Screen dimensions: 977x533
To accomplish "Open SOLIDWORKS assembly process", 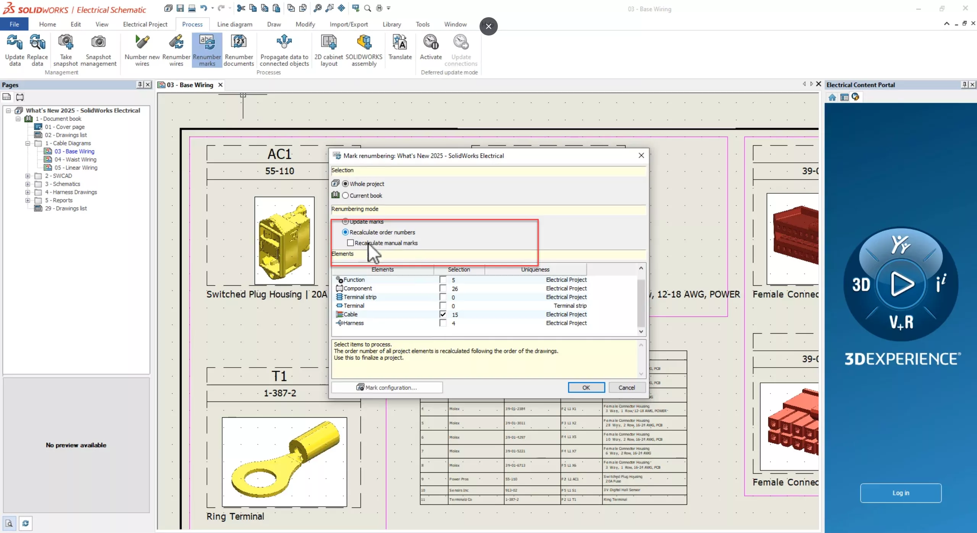I will click(x=364, y=50).
